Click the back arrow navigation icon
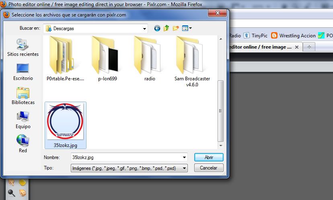This screenshot has height=200, width=333. point(157,29)
